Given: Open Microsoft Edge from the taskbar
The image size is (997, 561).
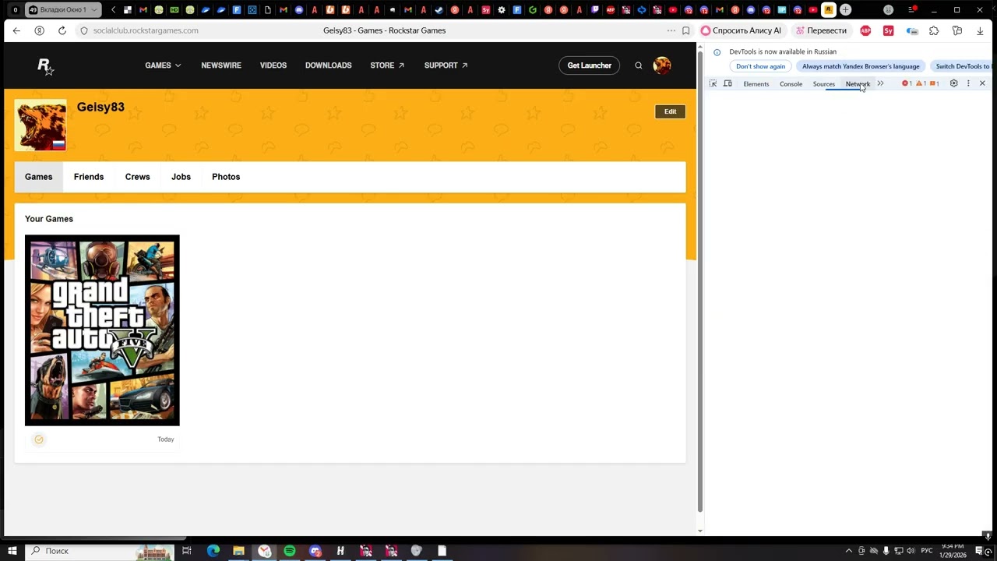Looking at the screenshot, I should (x=213, y=551).
